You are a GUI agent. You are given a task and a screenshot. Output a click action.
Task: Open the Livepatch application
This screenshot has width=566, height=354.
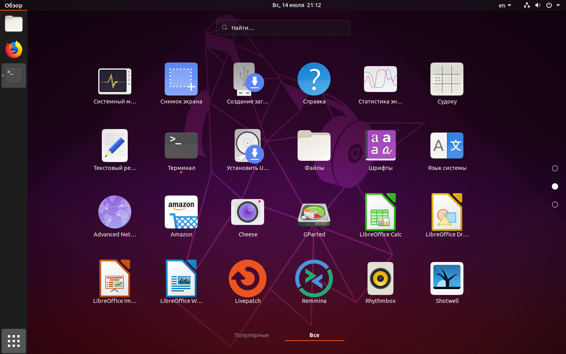click(x=248, y=279)
